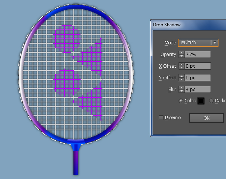The image size is (226, 179).
Task: Adjust the Blur stepper arrows
Action: pyautogui.click(x=182, y=89)
